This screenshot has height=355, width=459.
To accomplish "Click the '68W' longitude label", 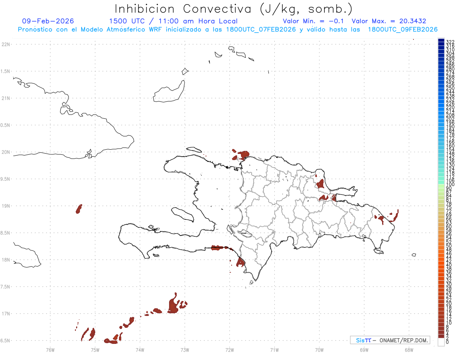I will [409, 349].
